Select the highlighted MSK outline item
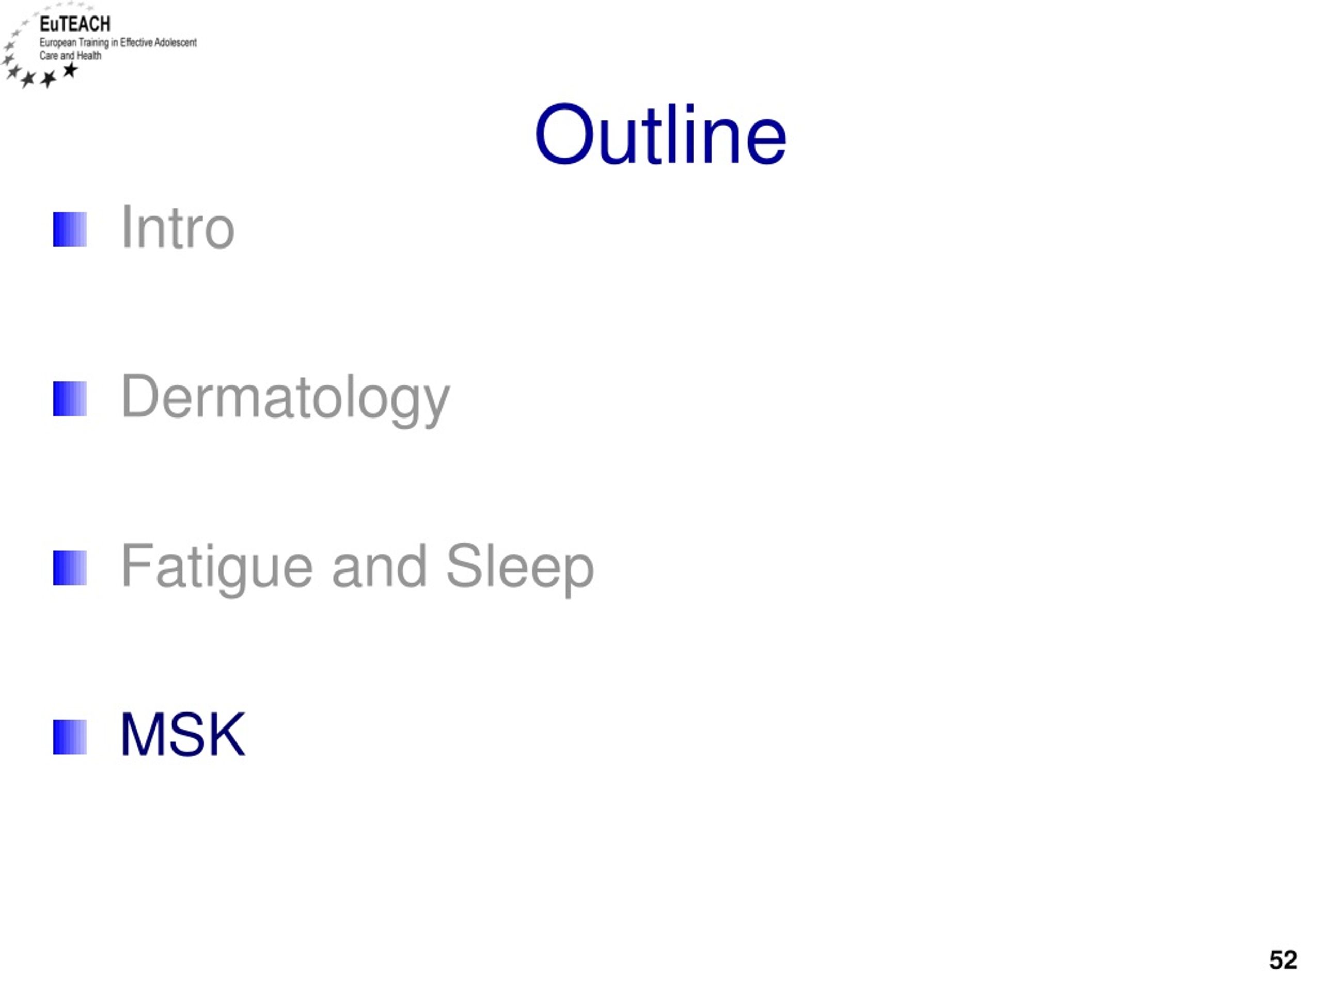Screen dimensions: 1322x992 [x=183, y=734]
